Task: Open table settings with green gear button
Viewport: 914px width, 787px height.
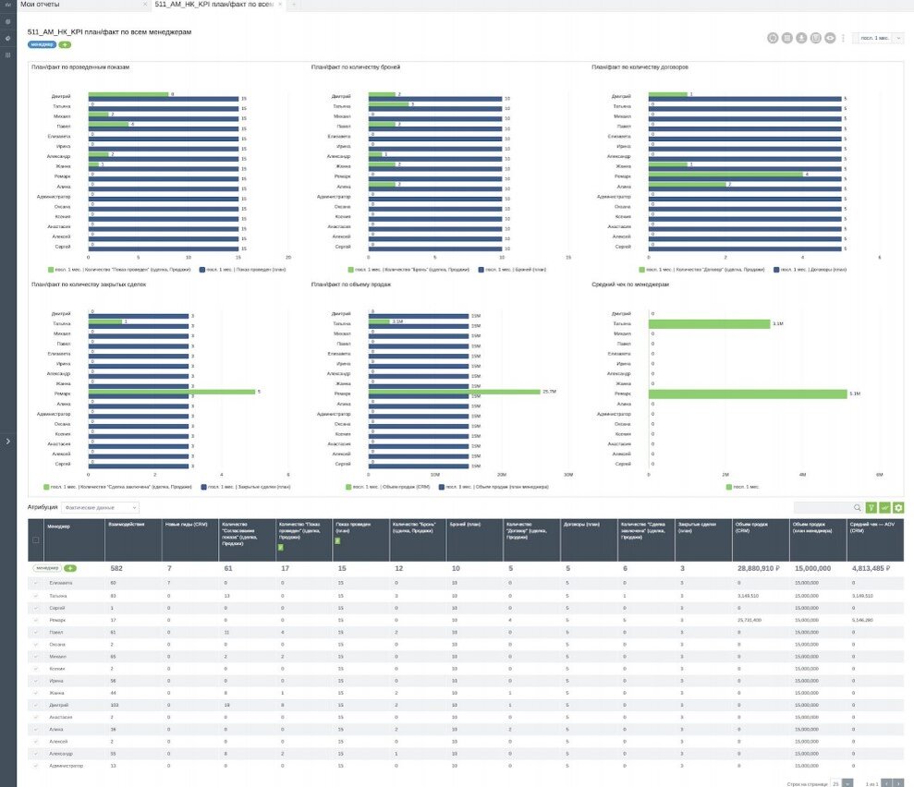Action: tap(898, 507)
